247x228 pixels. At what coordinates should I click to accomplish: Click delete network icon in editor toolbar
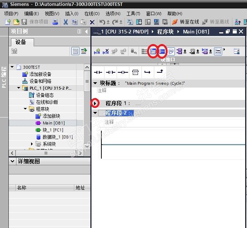106,51
